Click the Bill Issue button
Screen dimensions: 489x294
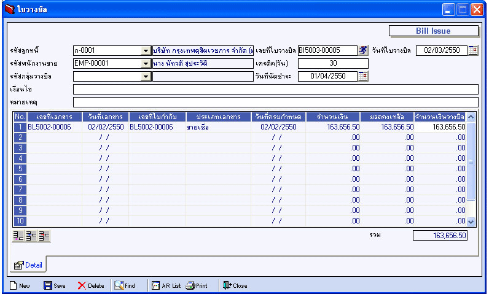tap(434, 31)
